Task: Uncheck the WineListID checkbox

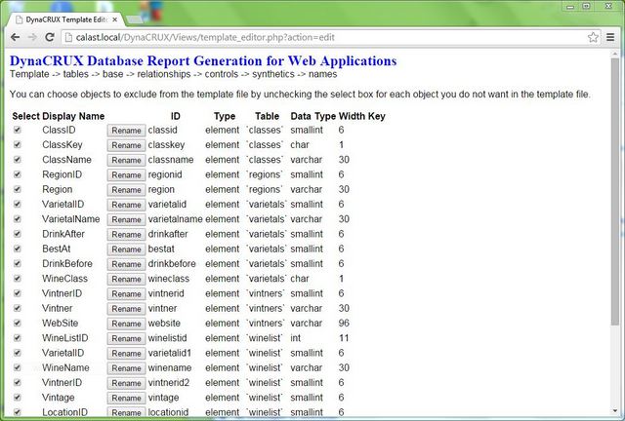Action: [18, 338]
